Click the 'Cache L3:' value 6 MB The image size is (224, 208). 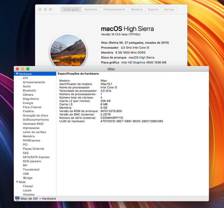click(x=104, y=104)
